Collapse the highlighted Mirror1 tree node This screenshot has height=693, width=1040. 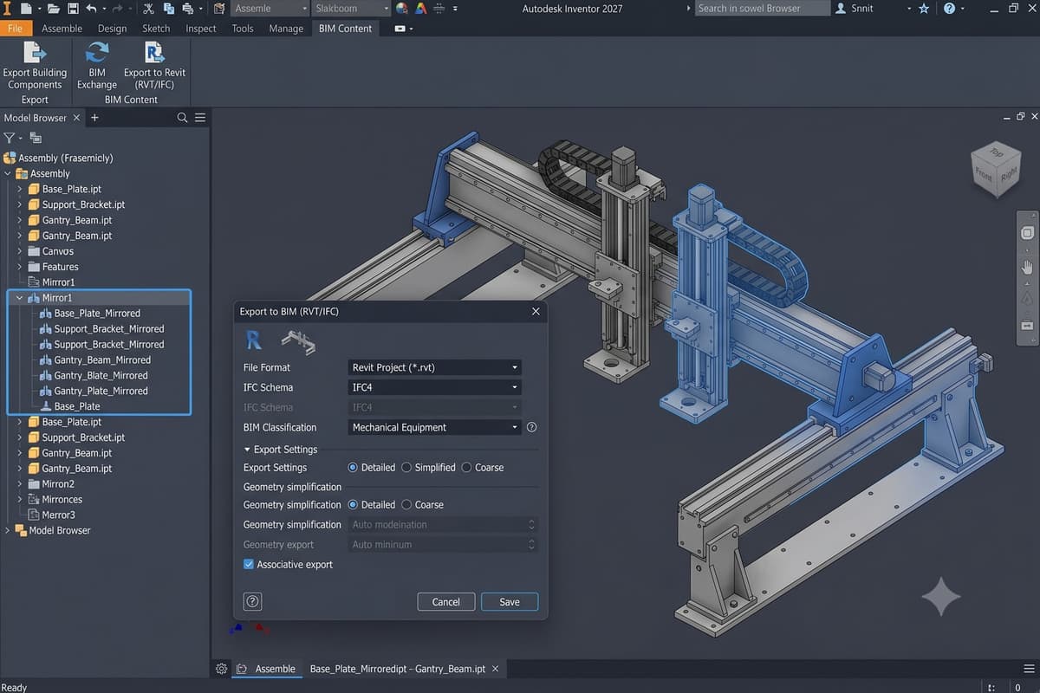[x=19, y=298]
